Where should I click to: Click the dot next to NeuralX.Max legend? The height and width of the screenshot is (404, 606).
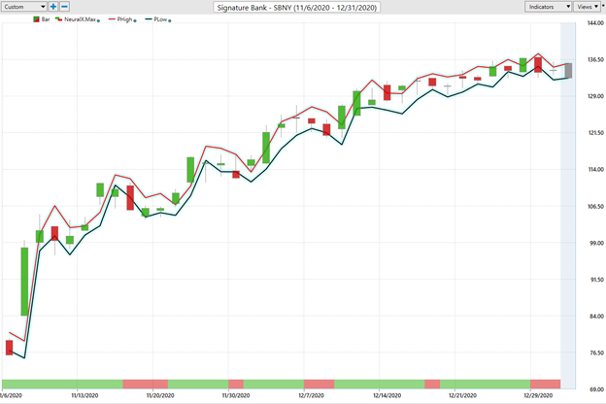point(98,20)
